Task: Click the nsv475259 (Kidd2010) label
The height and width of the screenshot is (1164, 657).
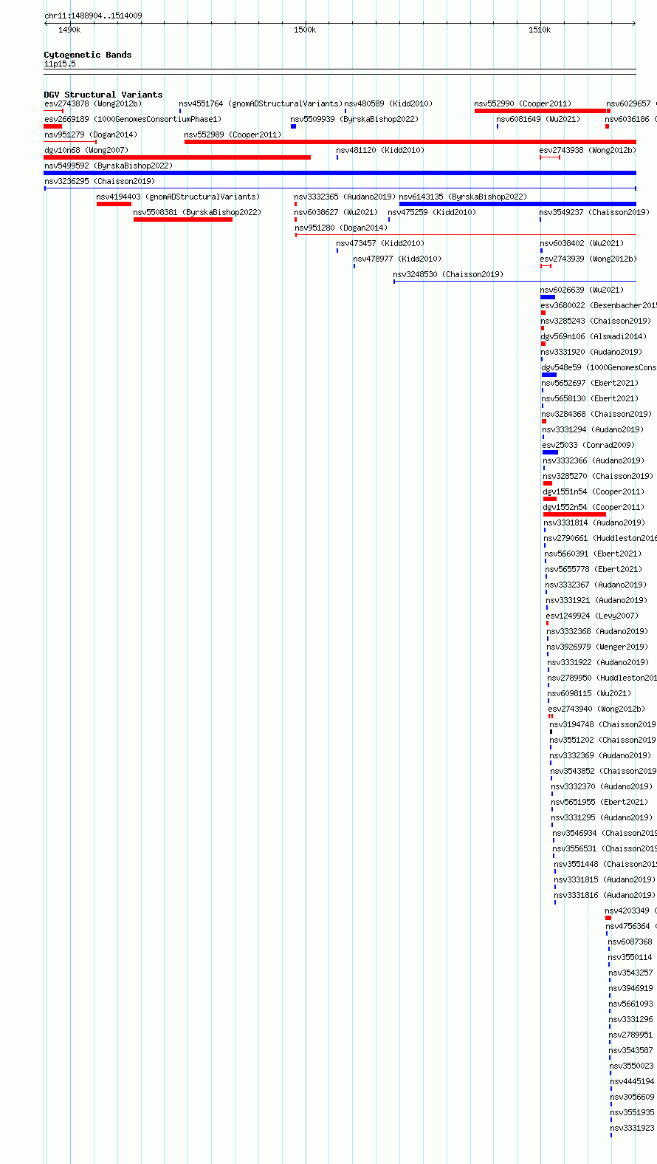Action: pos(432,212)
